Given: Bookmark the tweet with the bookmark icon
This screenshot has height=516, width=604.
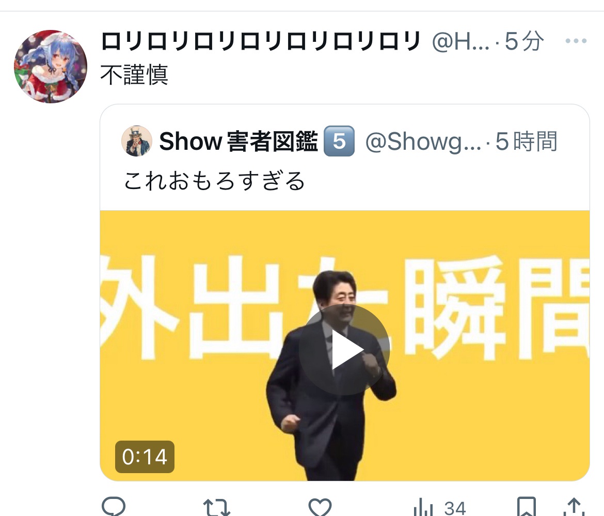Looking at the screenshot, I should click(526, 507).
